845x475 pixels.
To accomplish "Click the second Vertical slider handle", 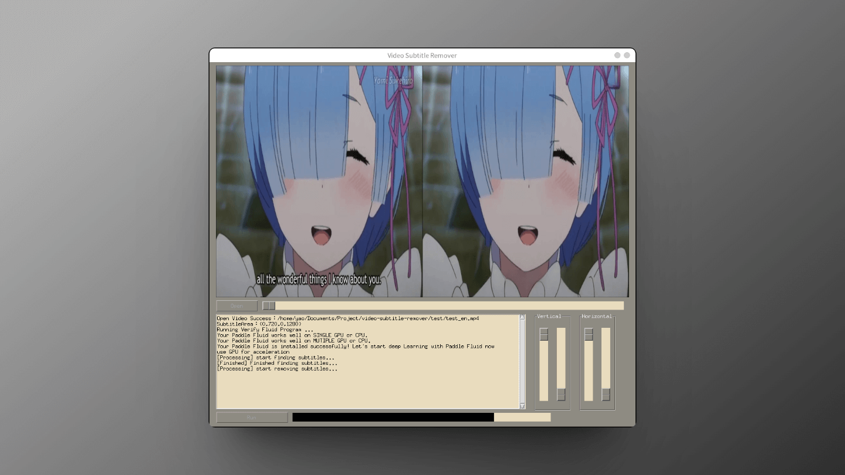I will coord(561,395).
